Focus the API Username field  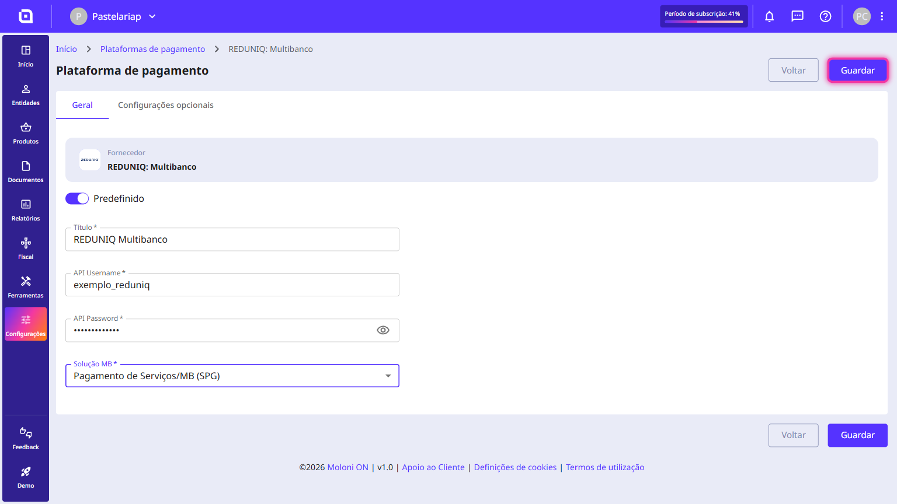232,285
